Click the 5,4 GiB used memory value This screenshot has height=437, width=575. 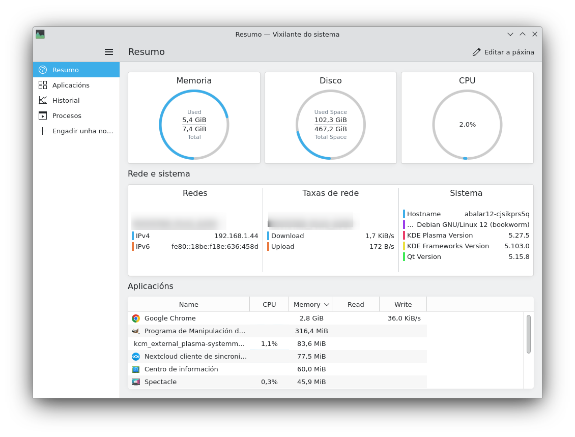[x=194, y=120]
